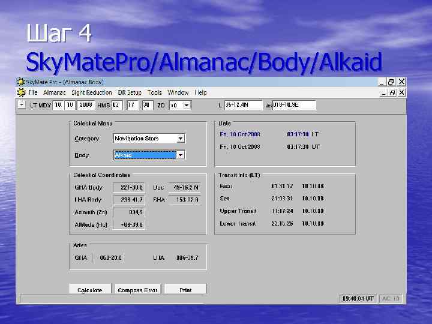Click the Azimuth (Zn) value field
Image resolution: width=432 pixels, height=324 pixels.
(129, 212)
